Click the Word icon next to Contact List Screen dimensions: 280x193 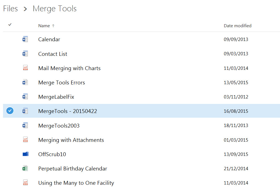click(25, 54)
